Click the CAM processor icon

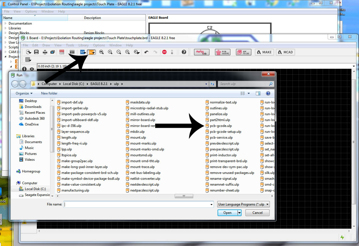click(x=52, y=52)
